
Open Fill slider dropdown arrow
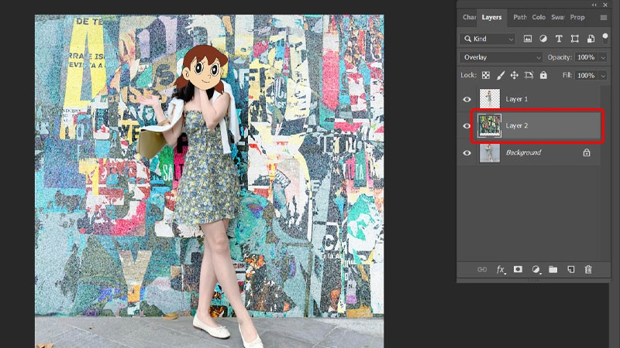[x=603, y=75]
